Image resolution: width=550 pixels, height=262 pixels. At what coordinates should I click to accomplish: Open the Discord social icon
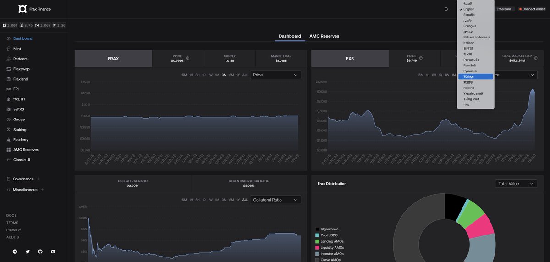(53, 251)
